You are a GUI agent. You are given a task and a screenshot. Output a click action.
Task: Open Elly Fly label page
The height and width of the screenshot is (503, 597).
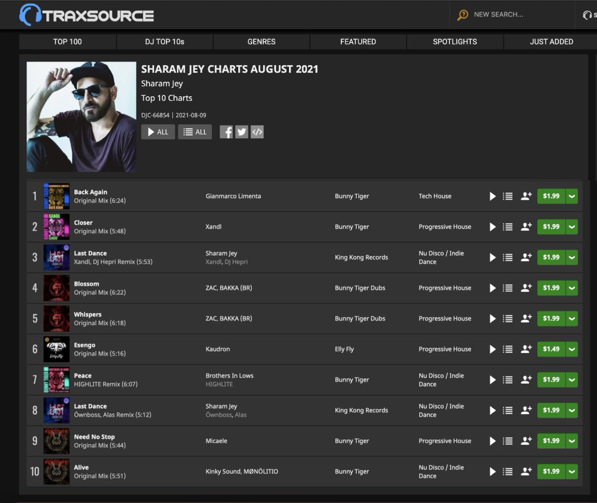pyautogui.click(x=344, y=349)
